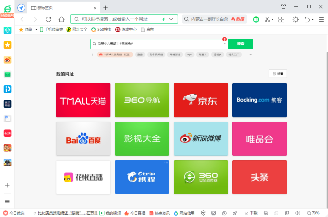Click the 安卓模拟器 keyword tag
This screenshot has height=217, width=328.
click(x=156, y=54)
